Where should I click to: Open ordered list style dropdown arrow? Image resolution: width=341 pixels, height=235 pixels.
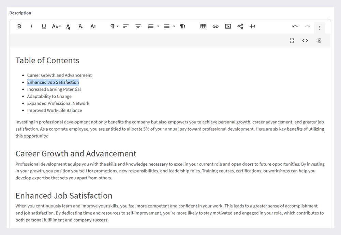[158, 26]
